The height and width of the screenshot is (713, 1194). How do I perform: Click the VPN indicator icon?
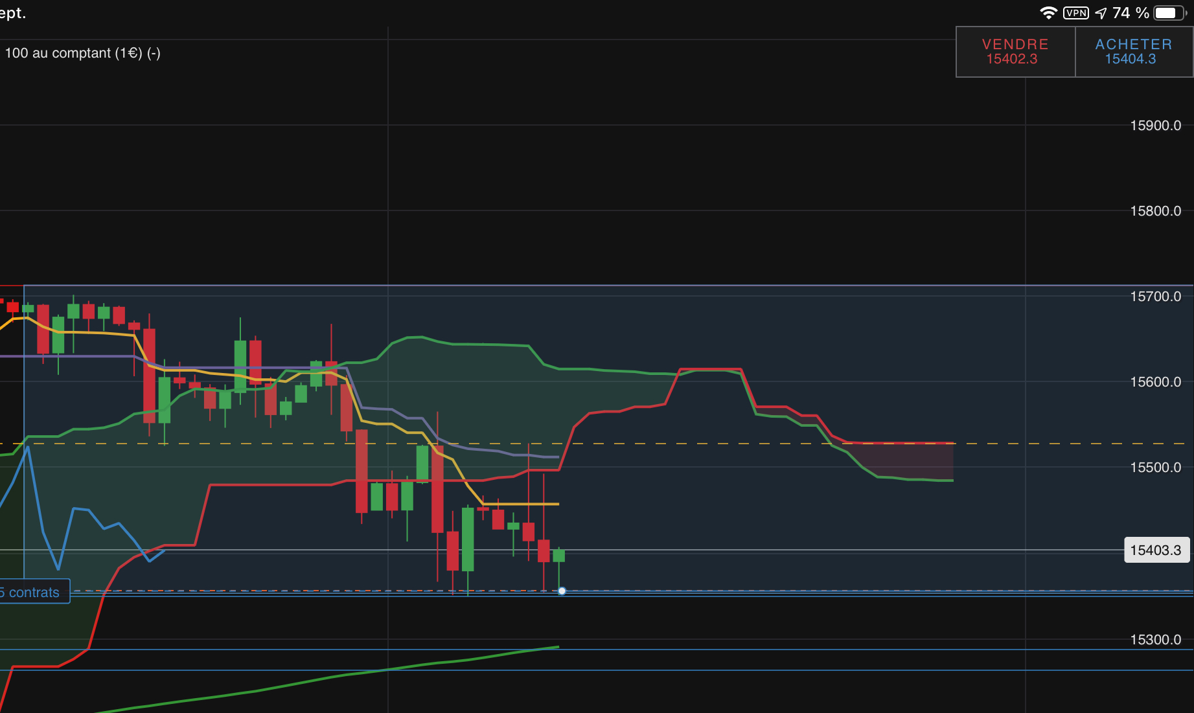[1075, 13]
